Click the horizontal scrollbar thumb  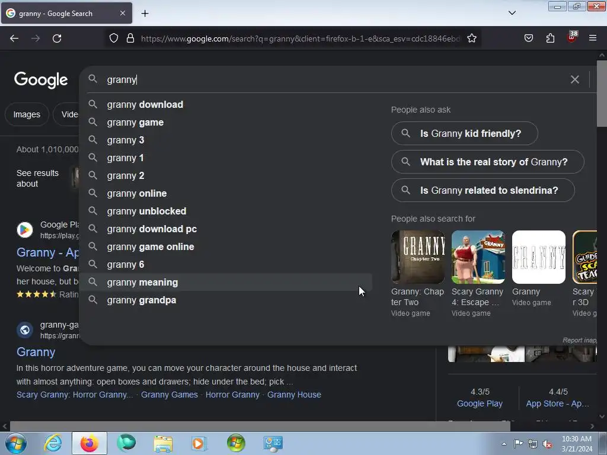(x=260, y=427)
